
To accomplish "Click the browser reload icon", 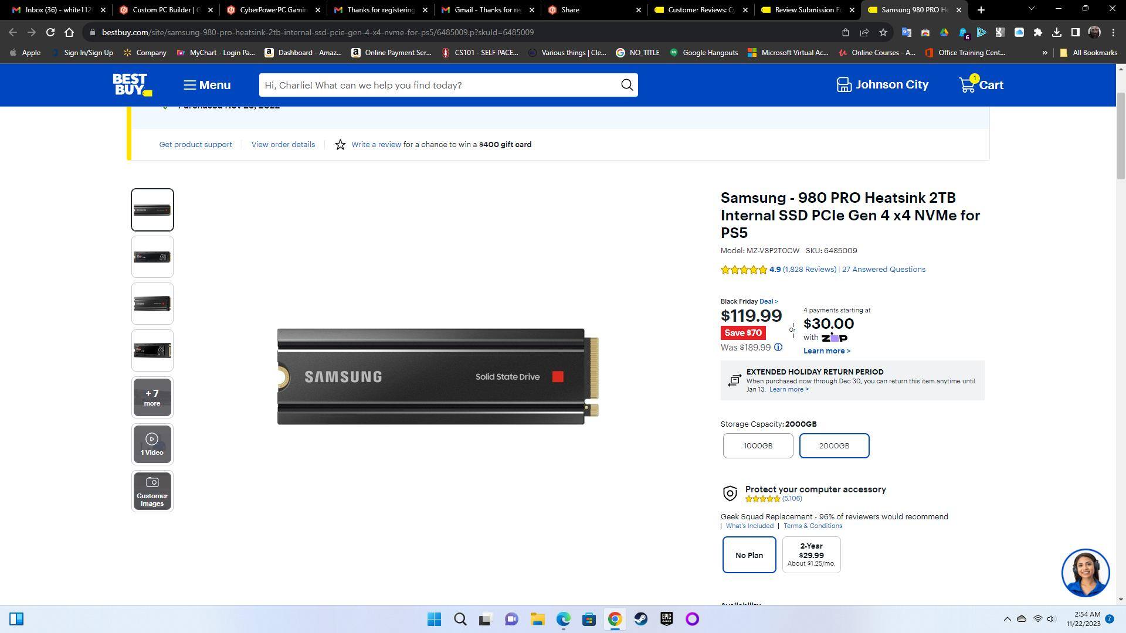I will click(50, 33).
